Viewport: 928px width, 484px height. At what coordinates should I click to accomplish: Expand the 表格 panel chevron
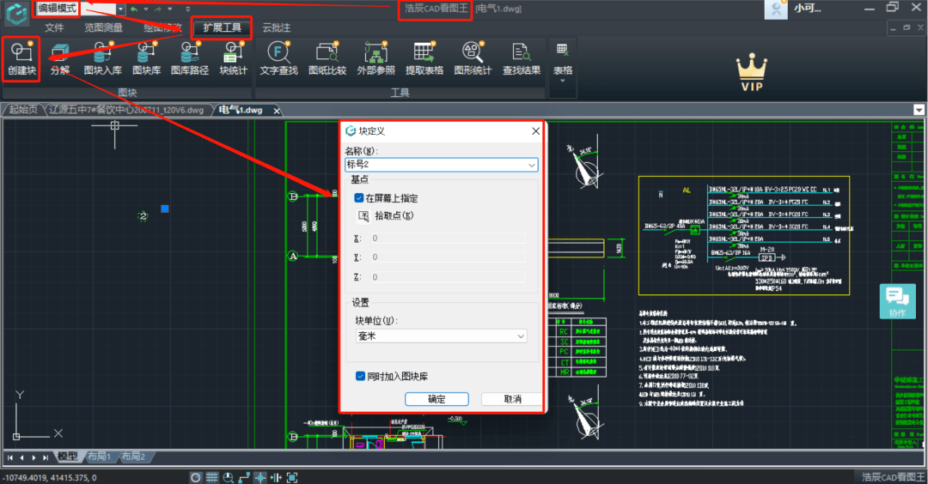coord(562,82)
